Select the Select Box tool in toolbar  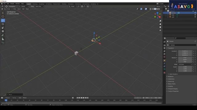pos(3,13)
